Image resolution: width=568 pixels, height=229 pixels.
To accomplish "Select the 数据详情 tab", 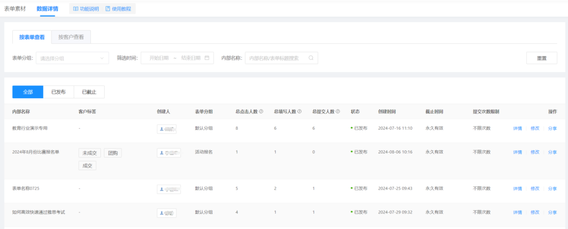I will (x=48, y=8).
